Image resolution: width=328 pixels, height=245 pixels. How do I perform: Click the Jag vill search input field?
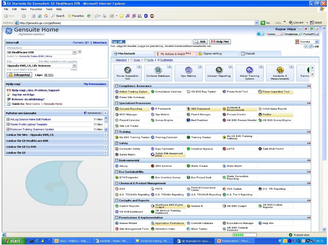(151, 42)
